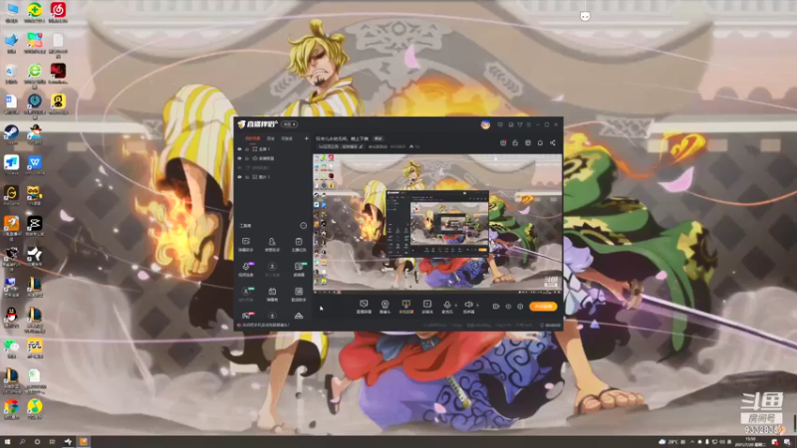This screenshot has height=448, width=797.
Task: Open the WPS Office desktop shortcut
Action: tap(35, 165)
